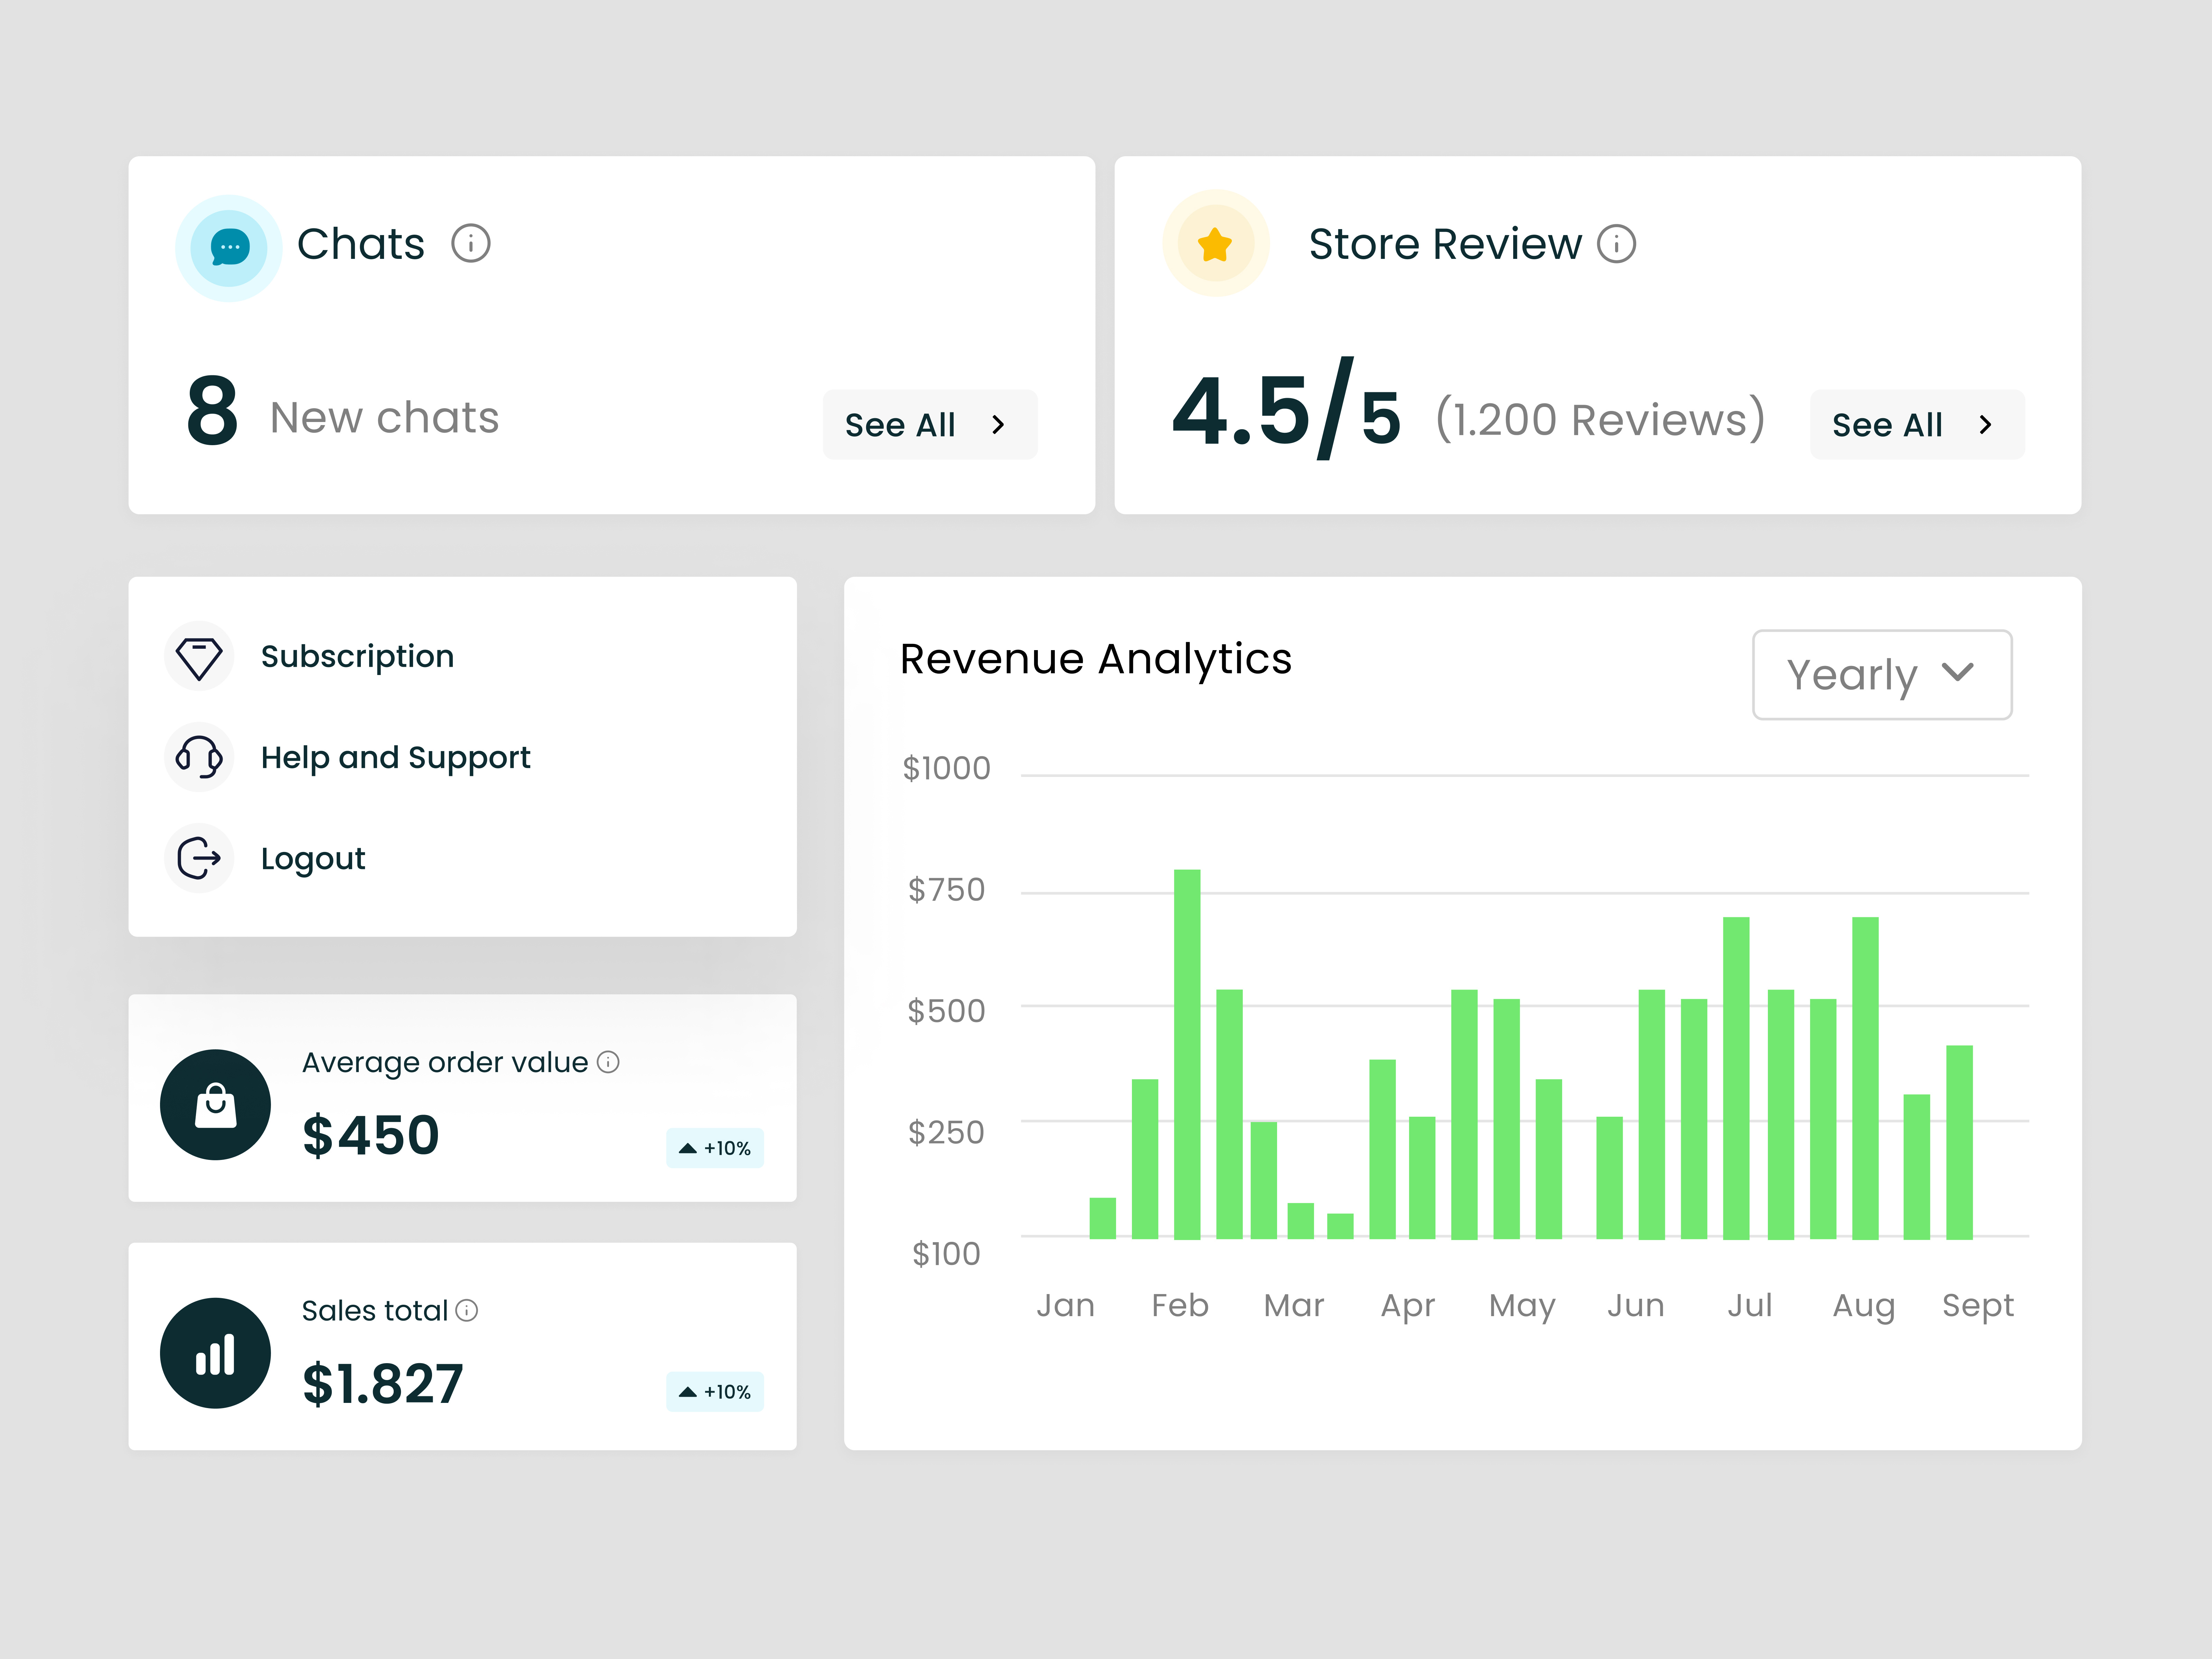Open the info icon next to Sales total
Screen dimensions: 2212x1659
point(467,1310)
